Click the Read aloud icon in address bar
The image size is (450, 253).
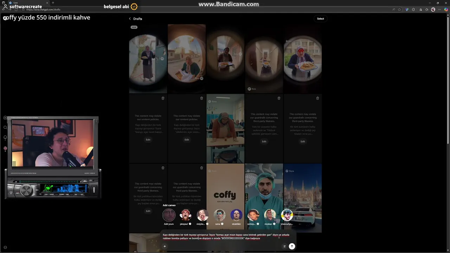(x=394, y=9)
